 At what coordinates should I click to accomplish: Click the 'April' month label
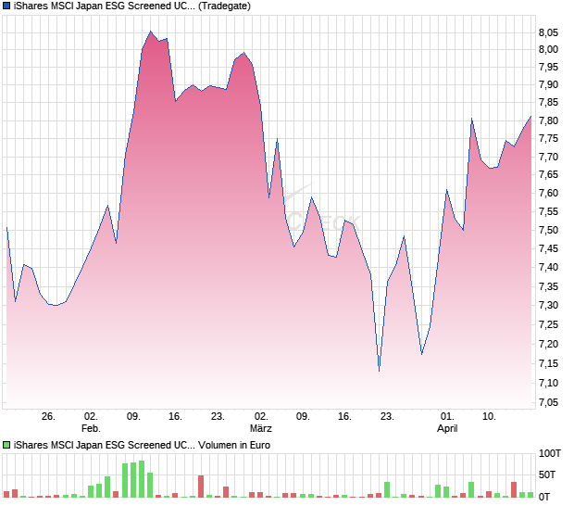(447, 428)
